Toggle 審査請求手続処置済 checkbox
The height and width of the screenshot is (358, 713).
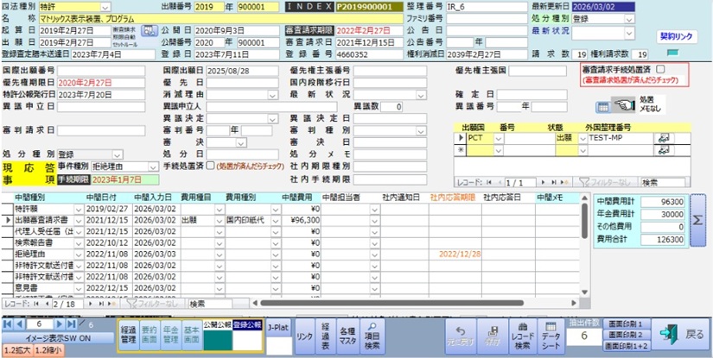660,69
